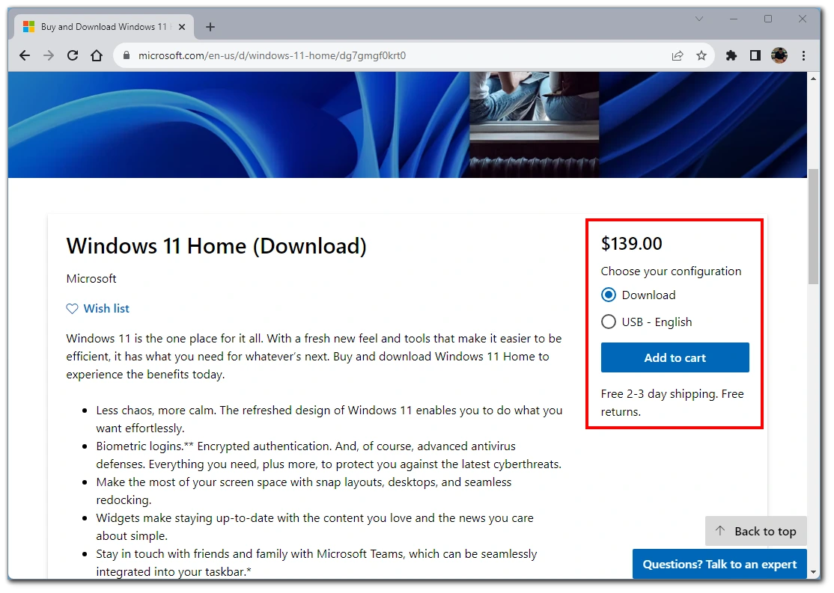The width and height of the screenshot is (834, 593).
Task: Add product to Wish list
Action: coord(98,309)
